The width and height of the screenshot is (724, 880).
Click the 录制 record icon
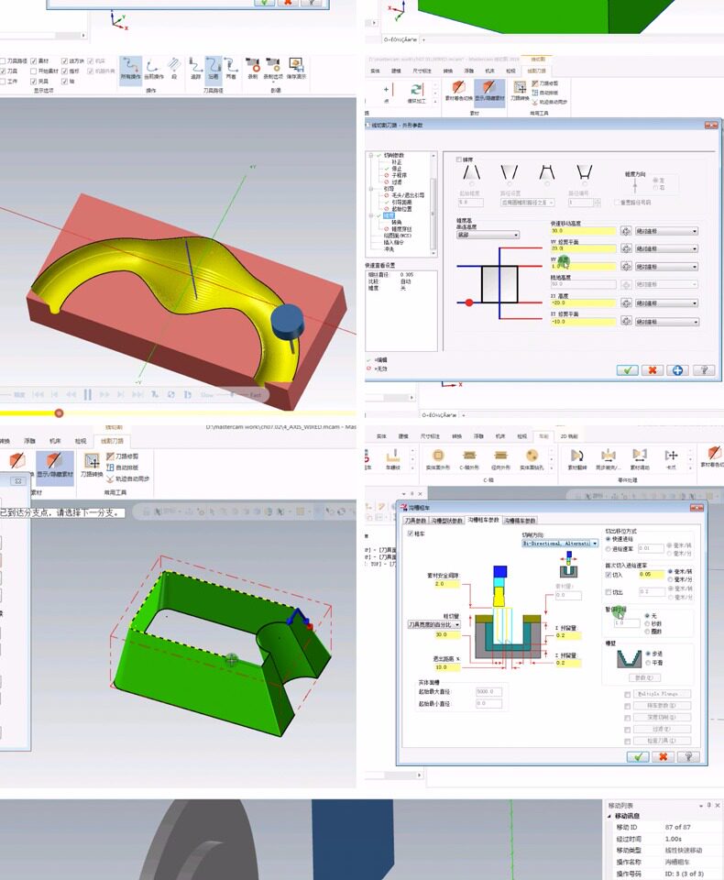253,70
